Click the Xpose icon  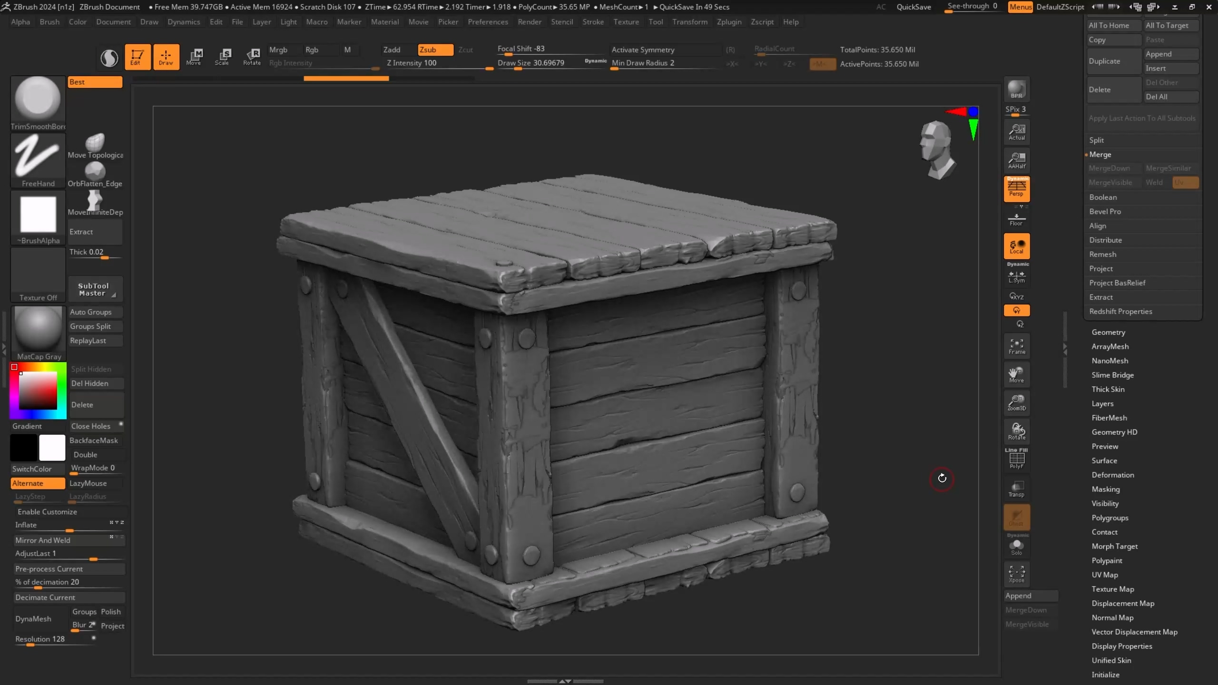[x=1016, y=574]
